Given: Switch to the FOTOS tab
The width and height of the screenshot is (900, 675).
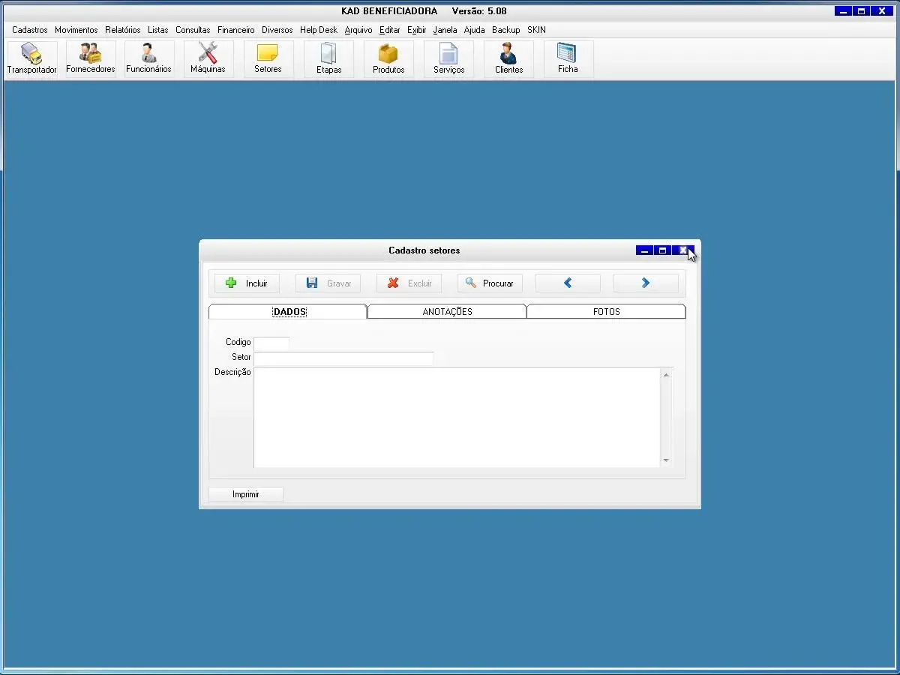Looking at the screenshot, I should [606, 312].
